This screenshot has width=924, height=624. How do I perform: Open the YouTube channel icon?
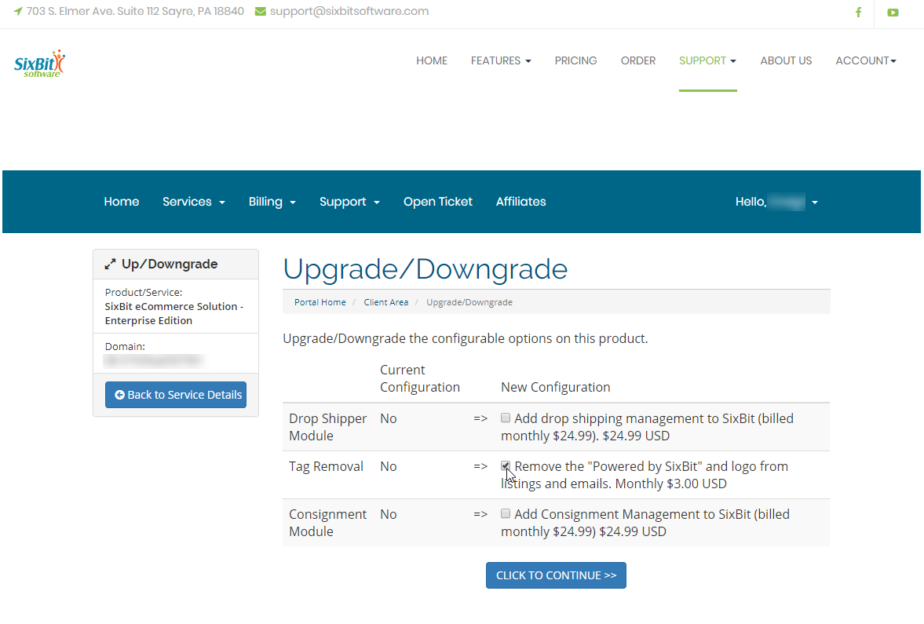pyautogui.click(x=893, y=13)
